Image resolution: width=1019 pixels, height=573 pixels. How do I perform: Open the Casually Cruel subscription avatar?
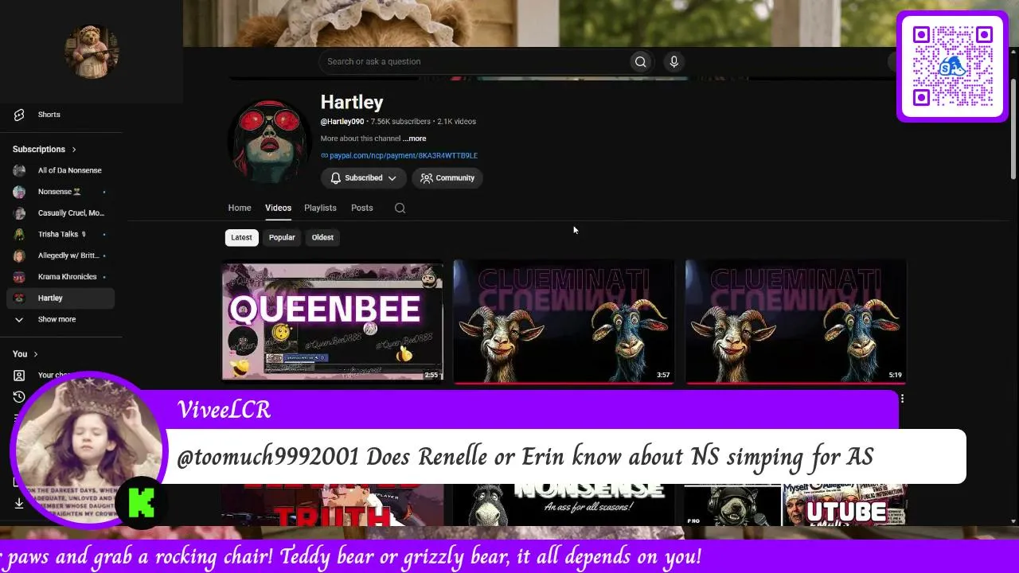coord(19,213)
